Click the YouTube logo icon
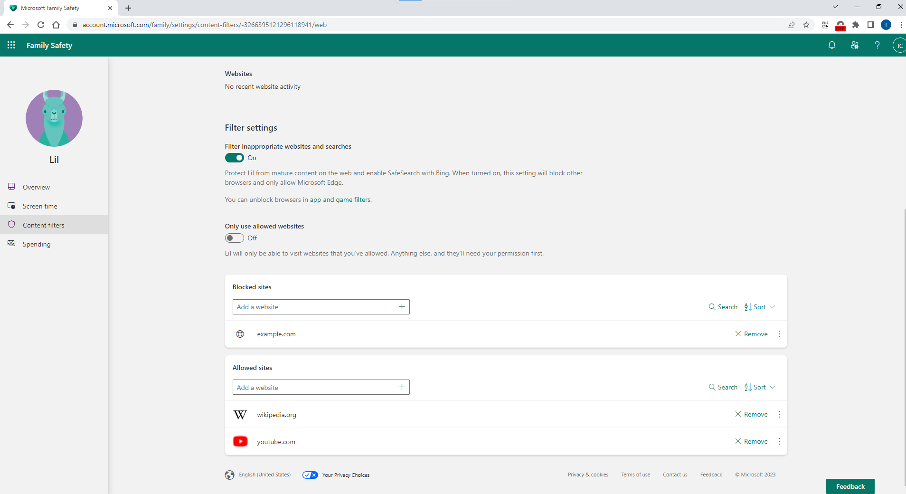Viewport: 906px width, 494px height. pos(240,442)
